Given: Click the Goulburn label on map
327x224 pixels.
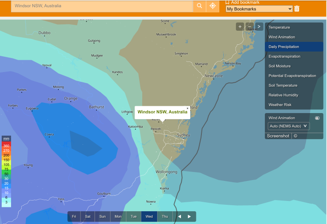Looking at the screenshot, I should (x=104, y=194).
